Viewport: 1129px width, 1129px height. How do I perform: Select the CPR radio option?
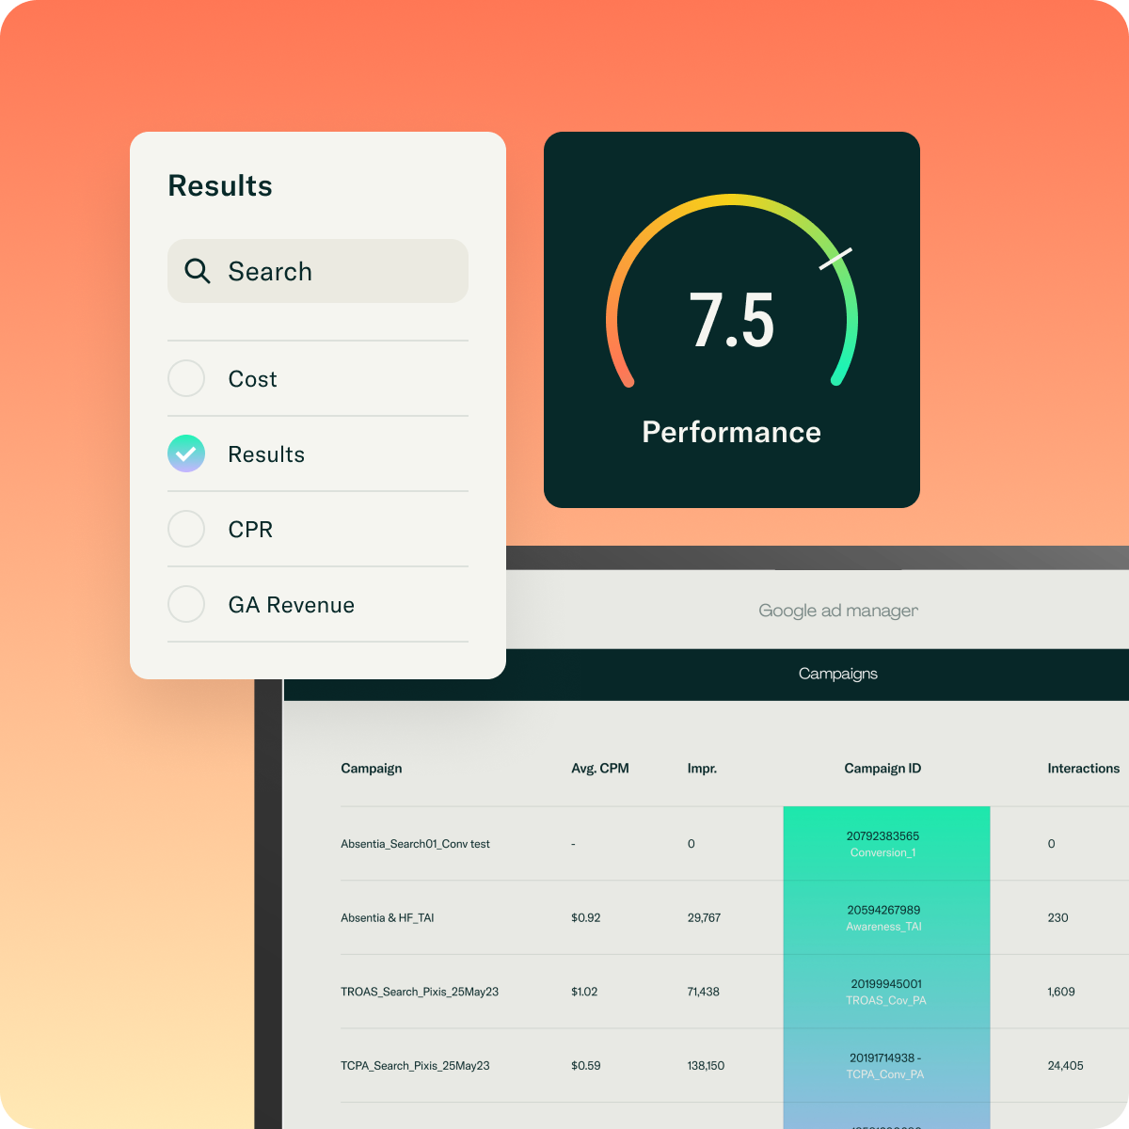point(186,529)
